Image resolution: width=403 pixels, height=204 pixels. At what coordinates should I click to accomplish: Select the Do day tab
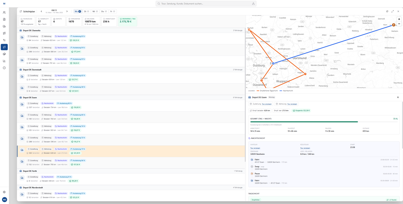pyautogui.click(x=104, y=11)
